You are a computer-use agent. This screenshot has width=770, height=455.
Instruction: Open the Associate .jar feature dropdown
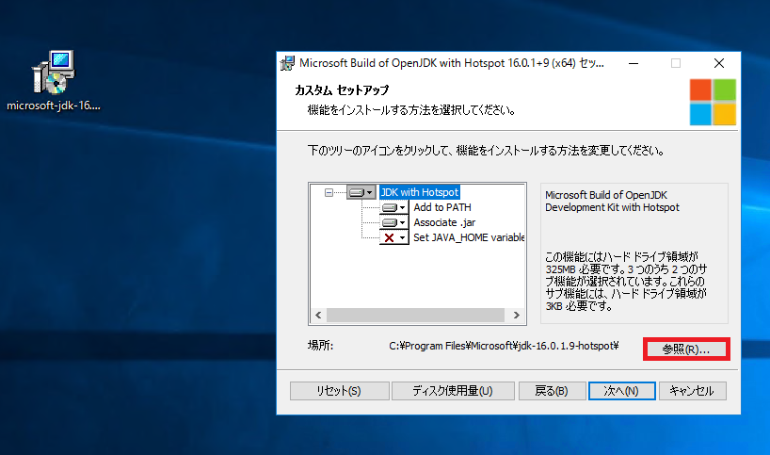393,222
